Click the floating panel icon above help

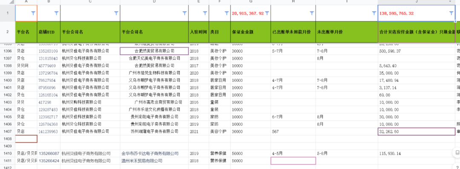click(457, 153)
